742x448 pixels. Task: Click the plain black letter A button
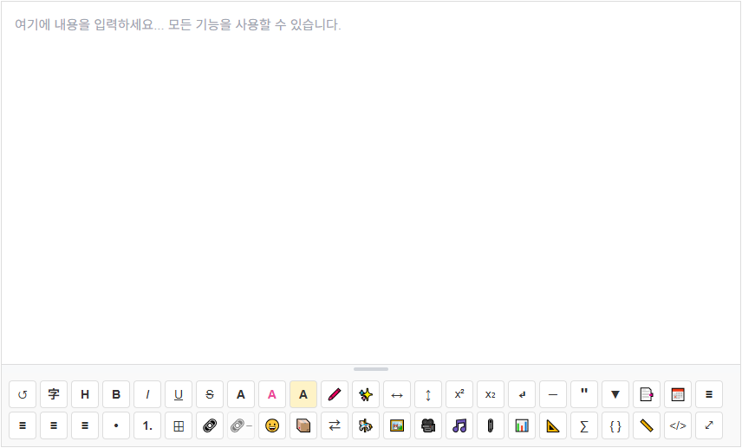tap(241, 394)
